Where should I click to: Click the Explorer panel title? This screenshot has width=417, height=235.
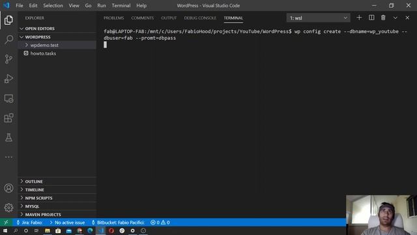(35, 18)
